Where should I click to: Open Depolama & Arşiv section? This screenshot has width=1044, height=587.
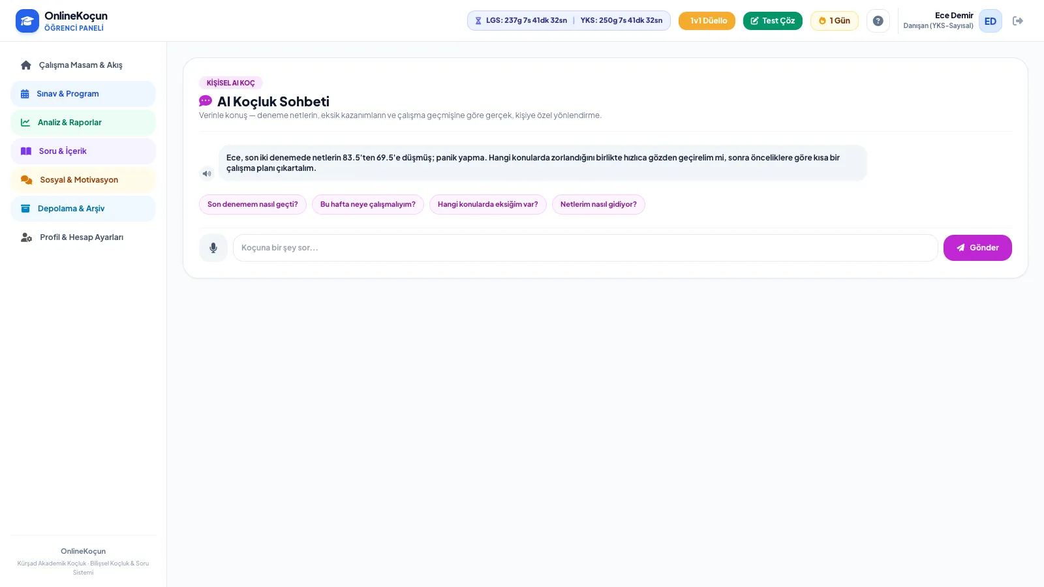tap(83, 209)
